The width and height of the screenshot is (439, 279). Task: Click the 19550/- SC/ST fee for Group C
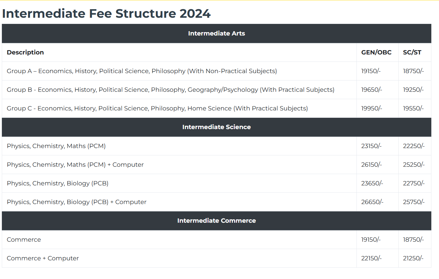pyautogui.click(x=413, y=108)
